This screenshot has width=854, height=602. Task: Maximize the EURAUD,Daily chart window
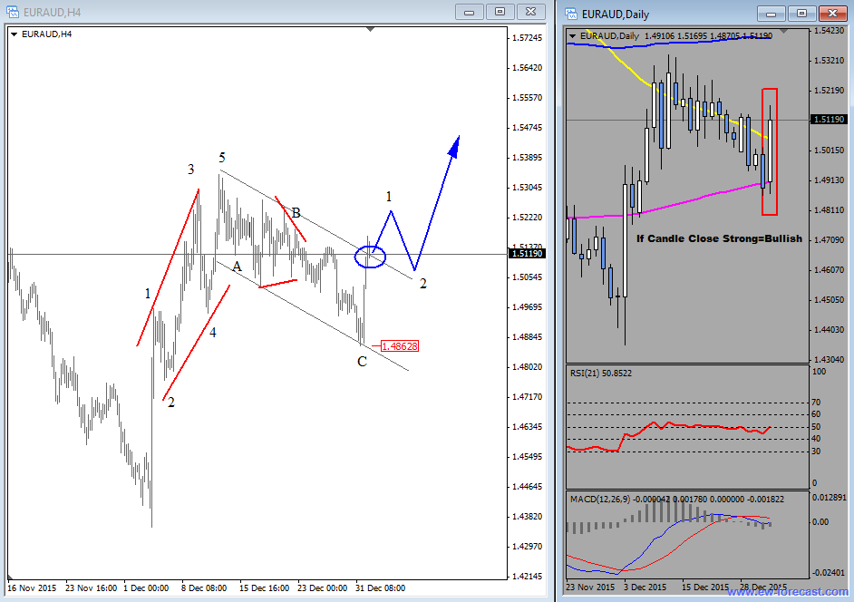801,13
